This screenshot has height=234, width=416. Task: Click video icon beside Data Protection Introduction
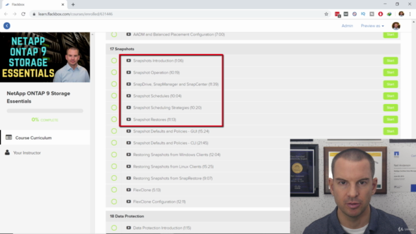coord(129,227)
